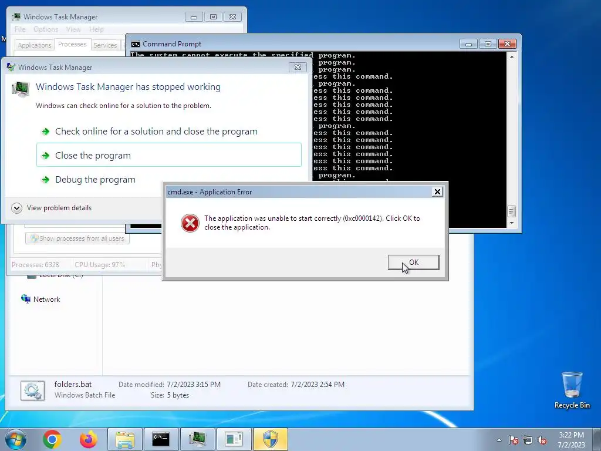
Task: Open the Recycle Bin desktop icon
Action: point(572,390)
